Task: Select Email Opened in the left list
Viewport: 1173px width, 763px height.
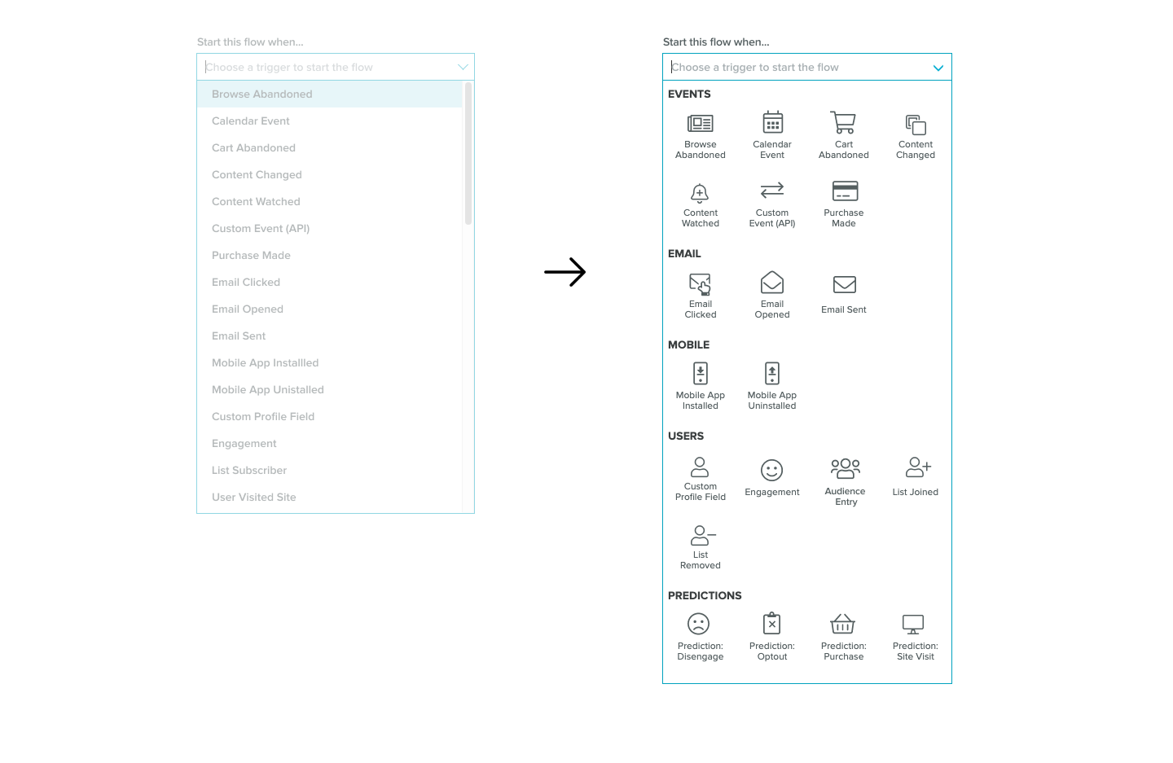Action: tap(248, 309)
